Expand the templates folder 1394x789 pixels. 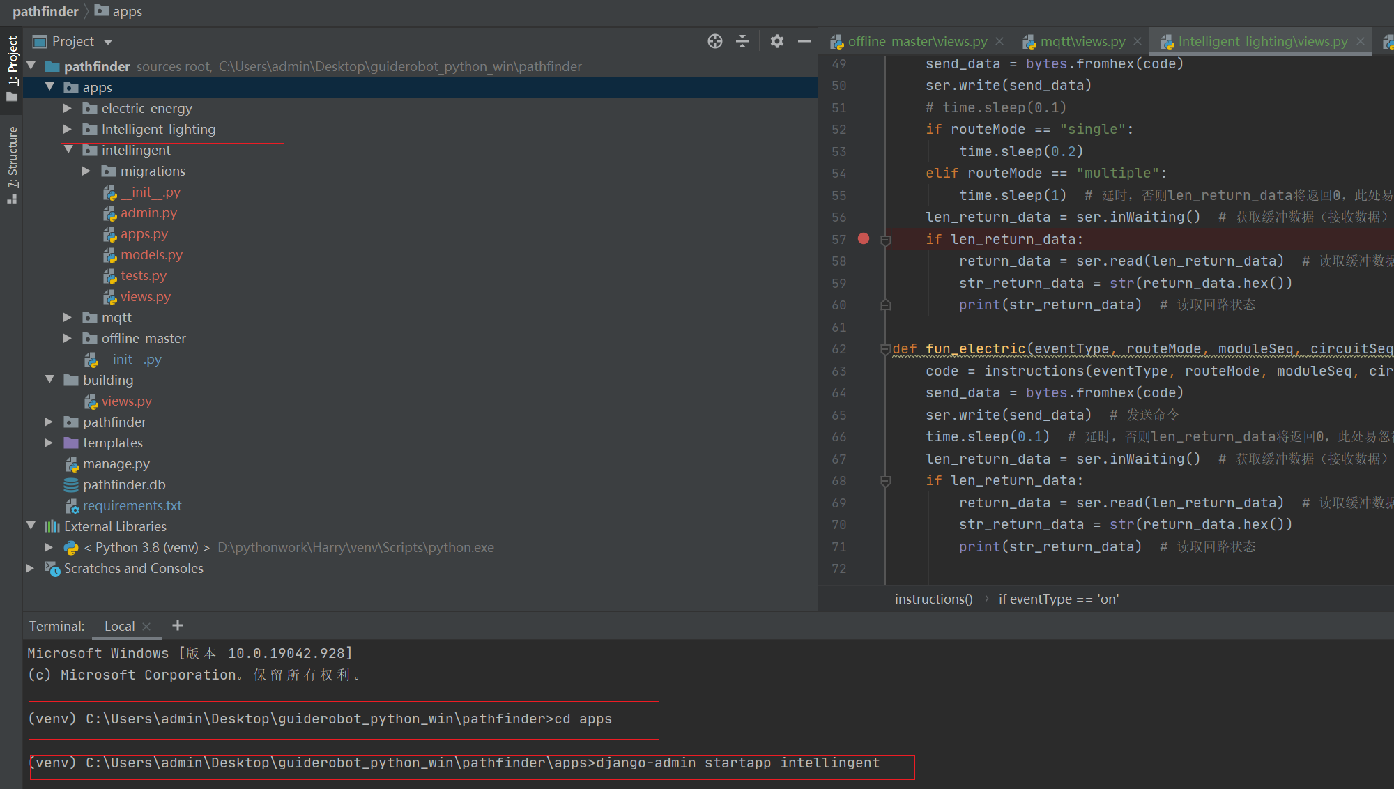click(x=49, y=443)
